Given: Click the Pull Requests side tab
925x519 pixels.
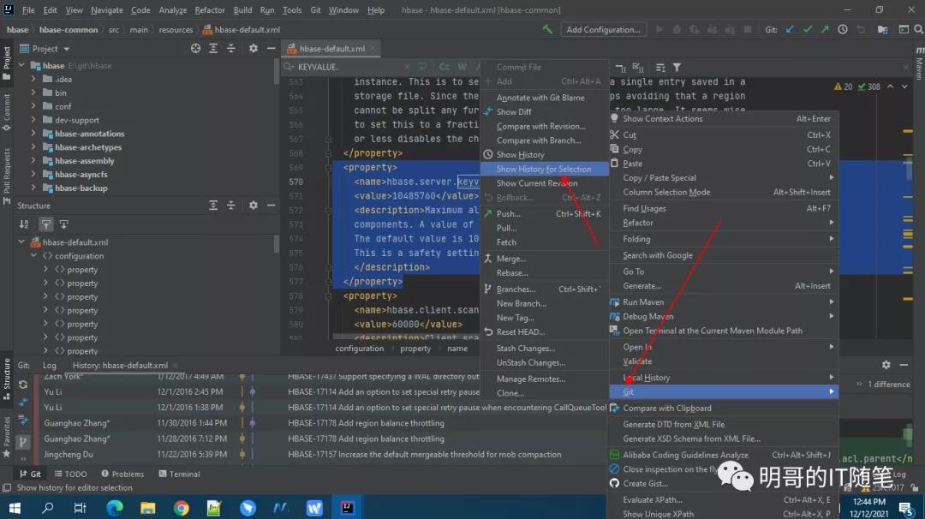Looking at the screenshot, I should coord(7,176).
